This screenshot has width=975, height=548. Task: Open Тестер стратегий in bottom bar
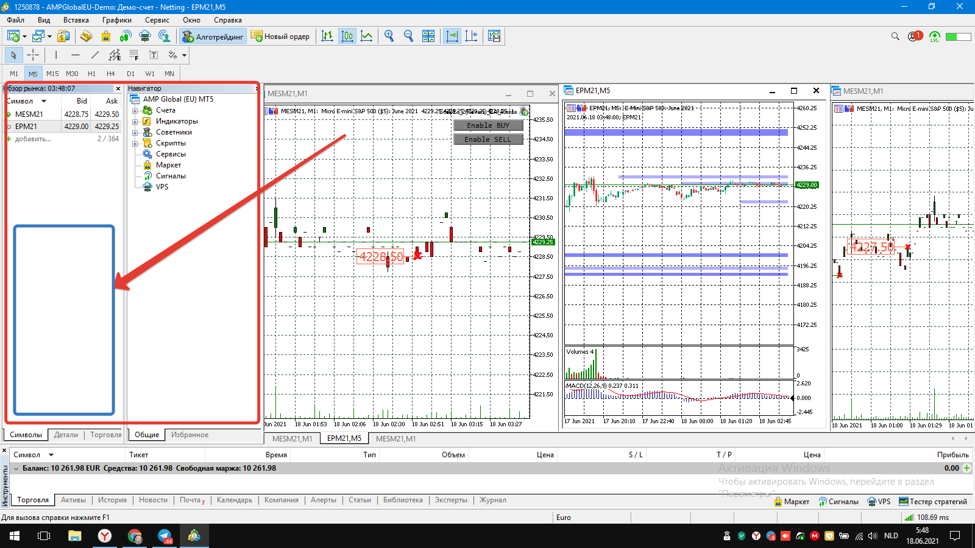(933, 502)
